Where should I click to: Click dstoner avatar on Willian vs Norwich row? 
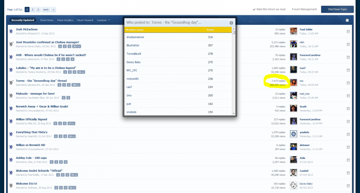pos(294,147)
